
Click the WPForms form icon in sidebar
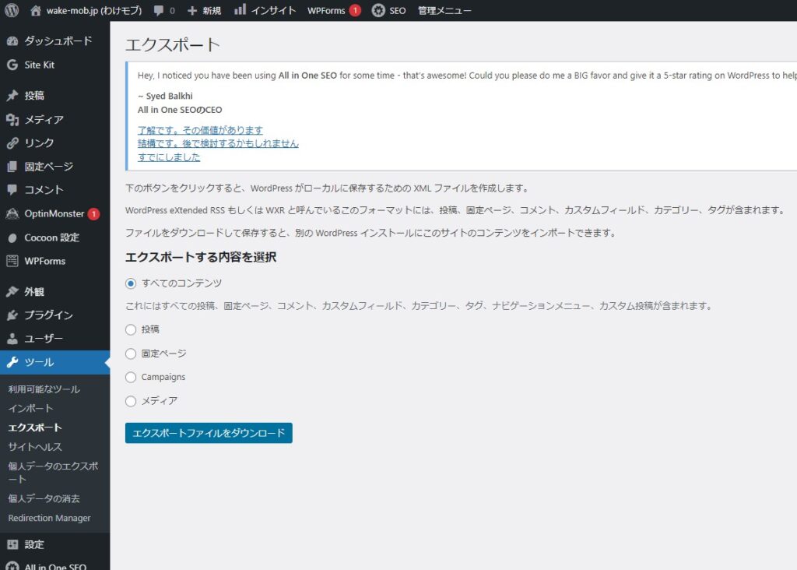click(x=12, y=261)
